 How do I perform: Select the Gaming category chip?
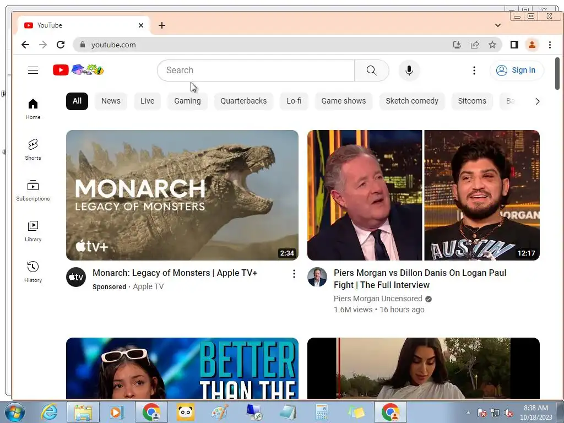pyautogui.click(x=187, y=101)
